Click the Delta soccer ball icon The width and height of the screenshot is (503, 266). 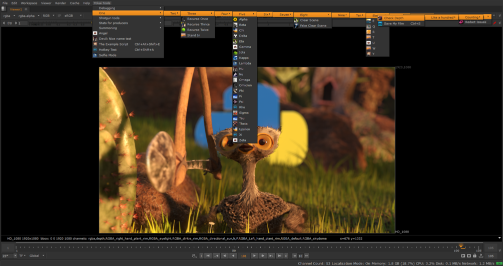235,36
